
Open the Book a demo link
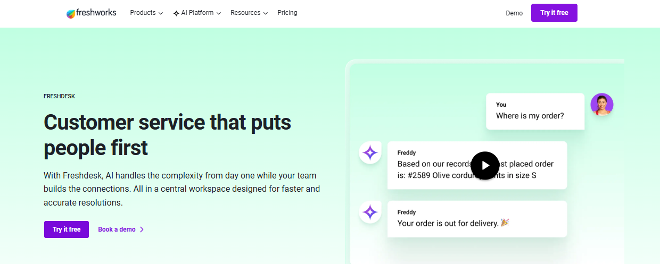coord(121,229)
